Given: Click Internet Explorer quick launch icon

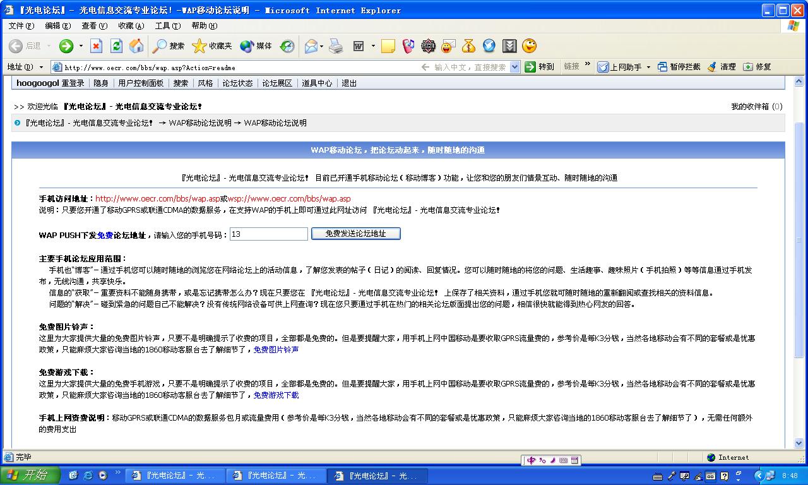Looking at the screenshot, I should coord(88,476).
